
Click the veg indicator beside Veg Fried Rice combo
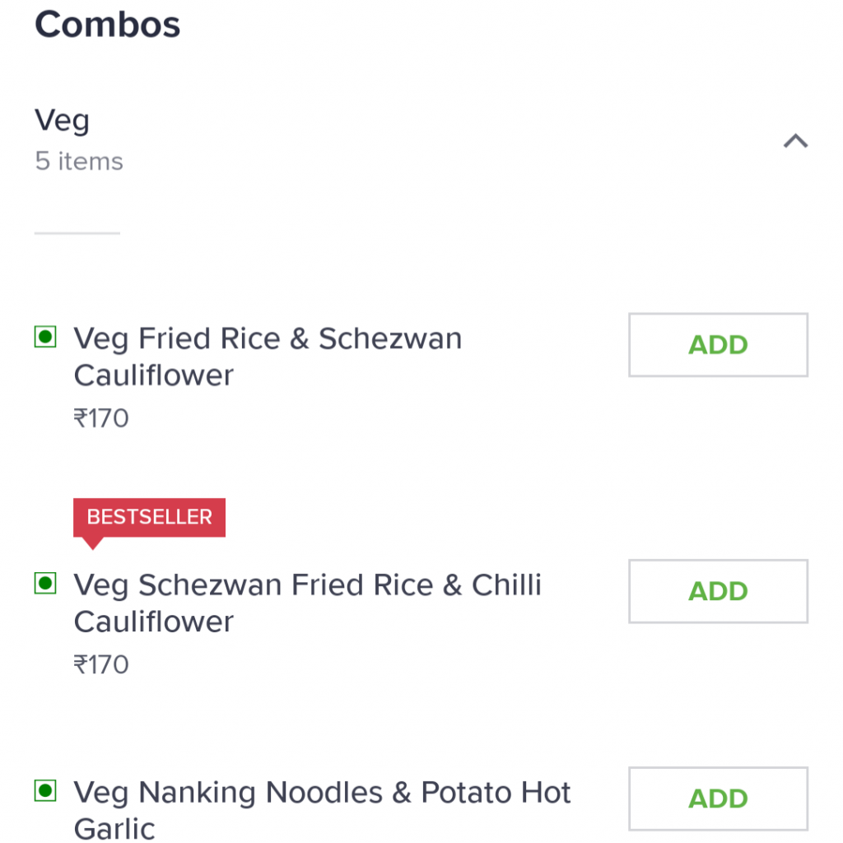(46, 337)
